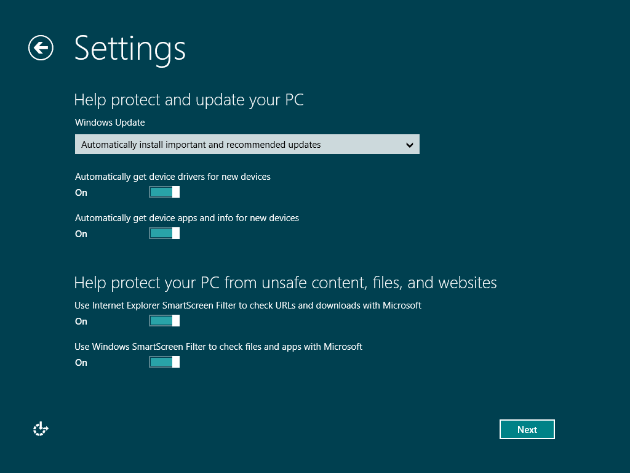Turn off automatic device drivers toggle

[x=164, y=192]
